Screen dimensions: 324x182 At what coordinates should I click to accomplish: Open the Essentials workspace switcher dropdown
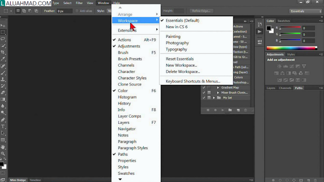tap(306, 11)
